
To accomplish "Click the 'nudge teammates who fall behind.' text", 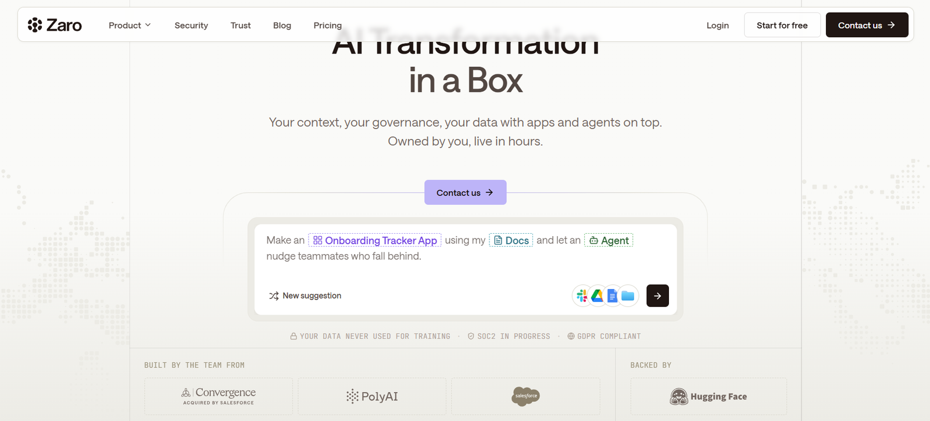I will pyautogui.click(x=344, y=256).
